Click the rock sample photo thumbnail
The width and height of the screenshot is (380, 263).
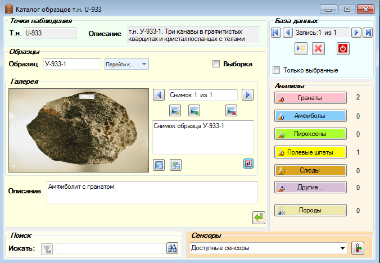(x=79, y=130)
